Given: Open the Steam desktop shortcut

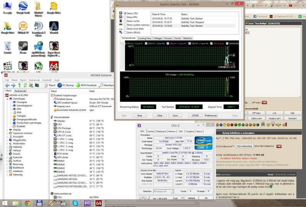Looking at the screenshot, I should 23,48.
